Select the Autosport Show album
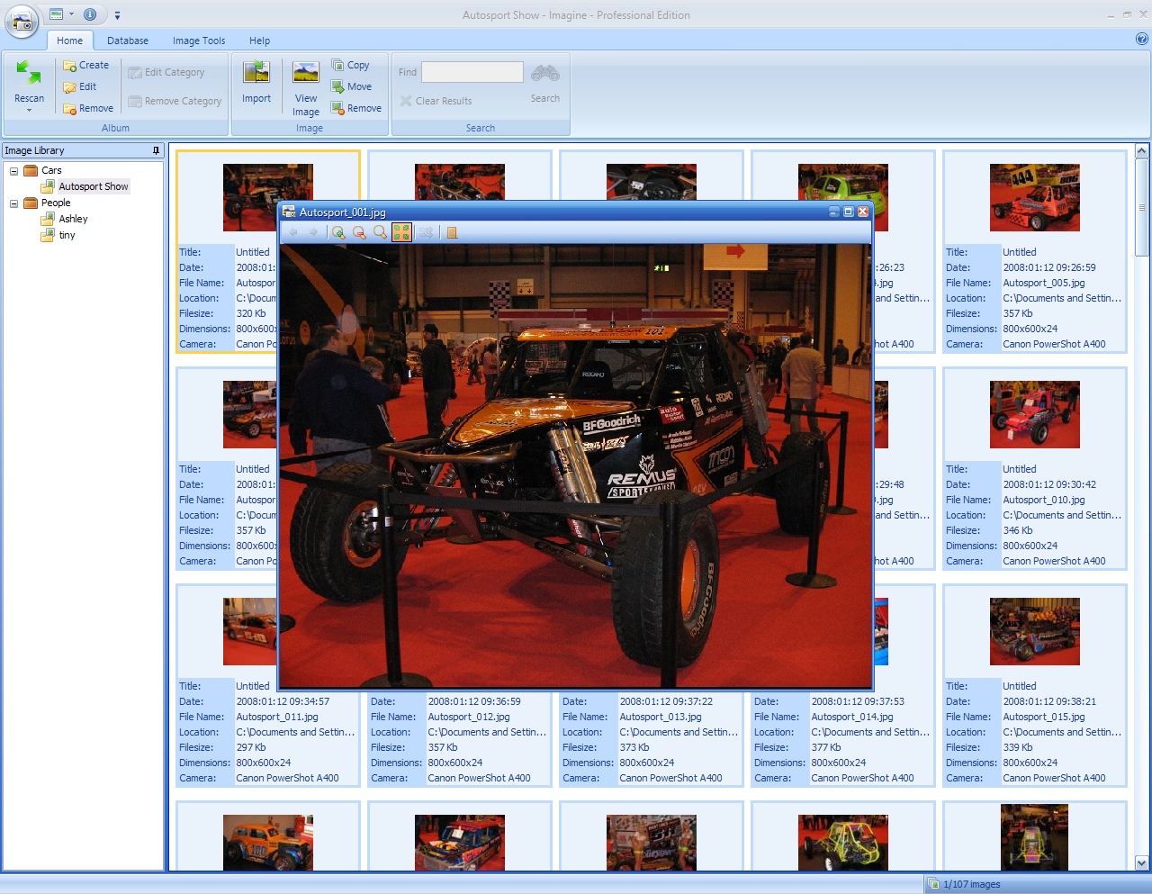Screen dimensions: 1152x894 tap(94, 186)
